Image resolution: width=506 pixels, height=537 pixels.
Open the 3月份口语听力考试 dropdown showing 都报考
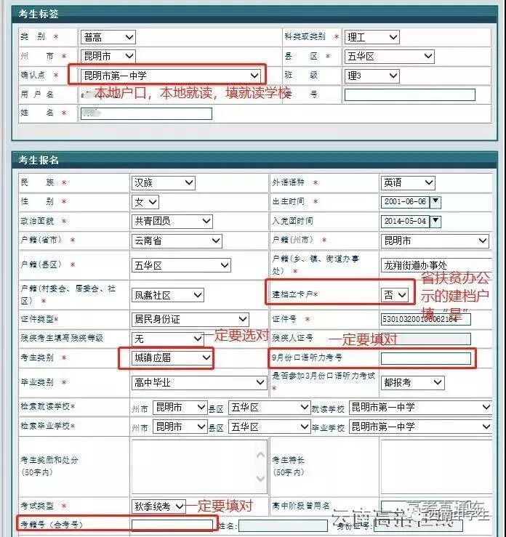pos(412,382)
